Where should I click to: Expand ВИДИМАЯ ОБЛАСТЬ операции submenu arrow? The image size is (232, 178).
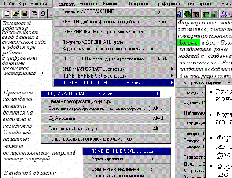pyautogui.click(x=172, y=69)
